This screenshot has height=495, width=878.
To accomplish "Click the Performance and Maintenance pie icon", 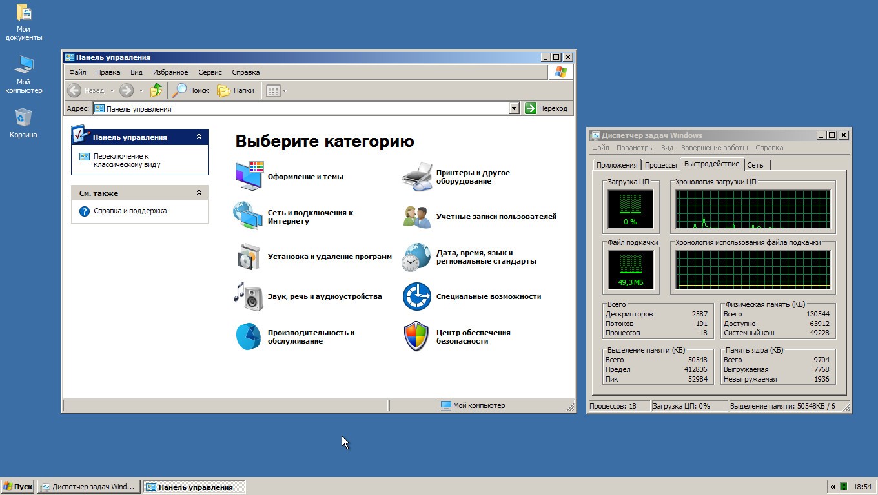I will (248, 336).
